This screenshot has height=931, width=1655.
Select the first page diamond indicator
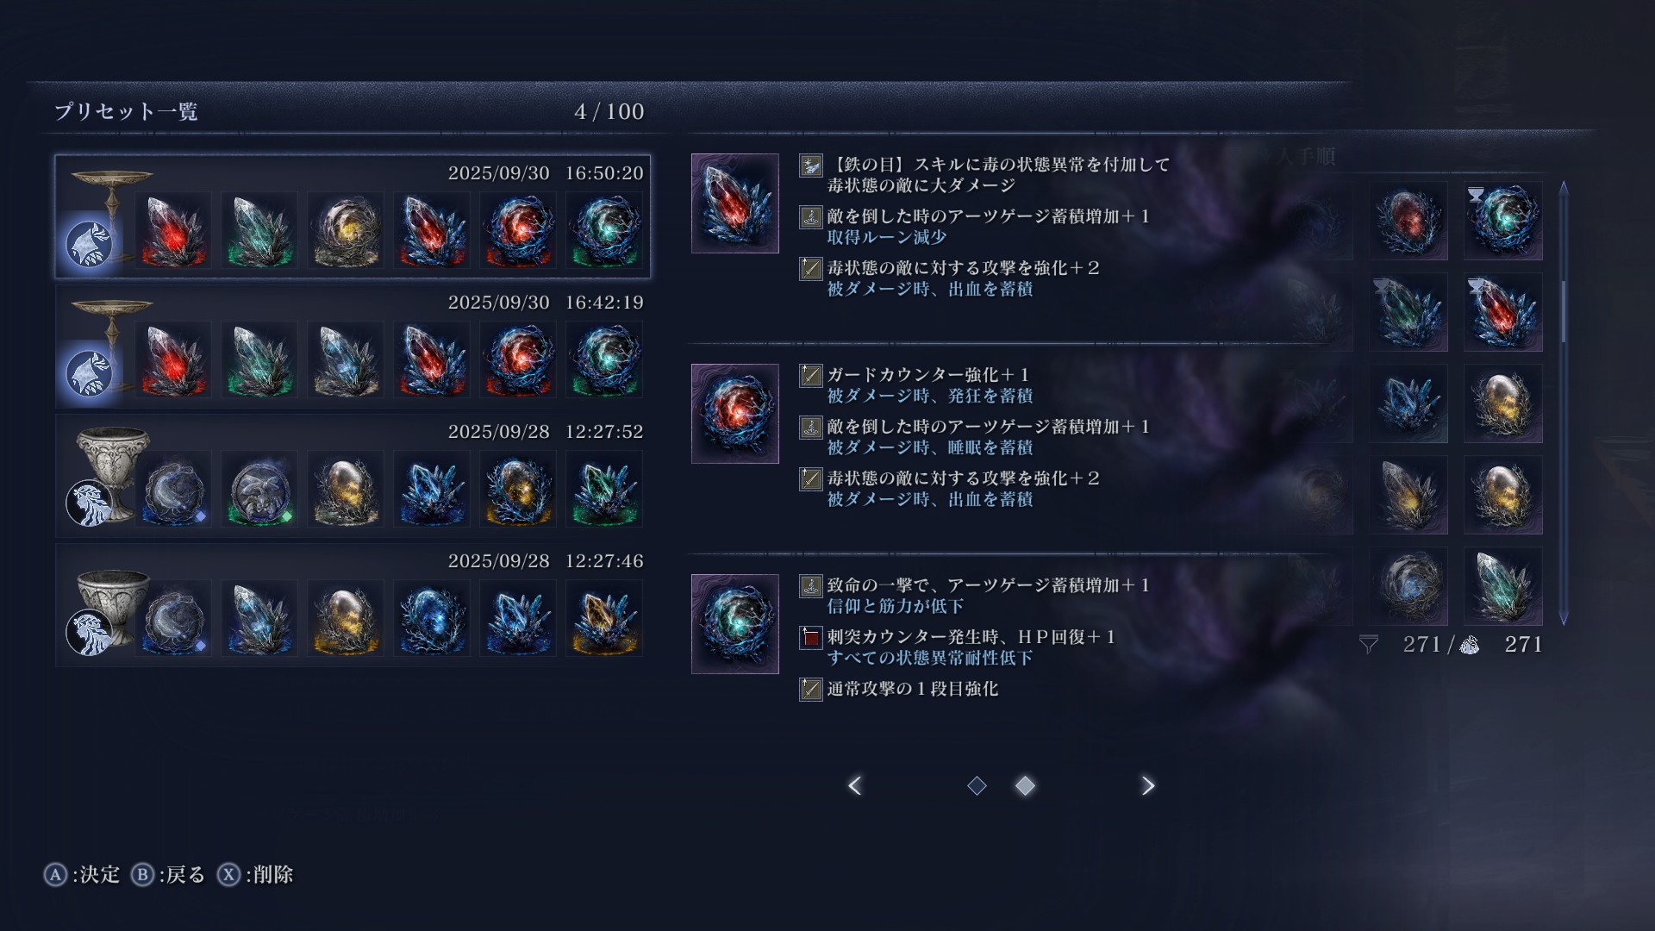pyautogui.click(x=977, y=785)
